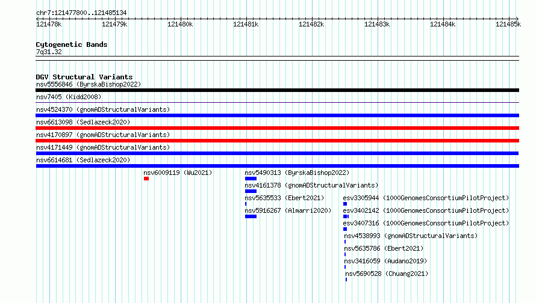This screenshot has width=536, height=303.
Task: Select the black nsv5556846 variant bar
Action: point(277,90)
